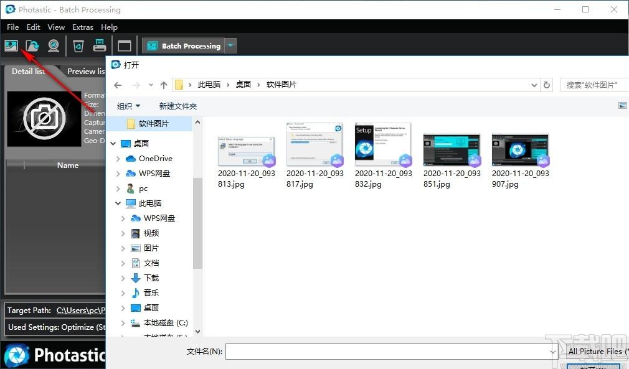Select the 音乐 folder

[151, 293]
